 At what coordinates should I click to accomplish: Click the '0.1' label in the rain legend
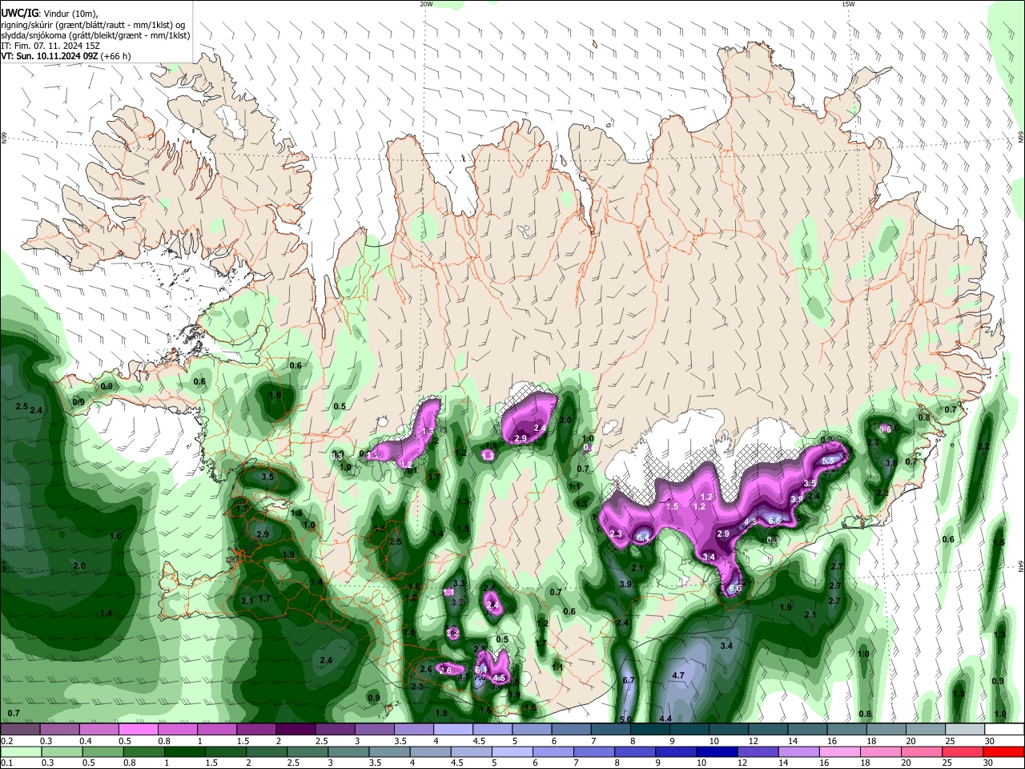7,763
